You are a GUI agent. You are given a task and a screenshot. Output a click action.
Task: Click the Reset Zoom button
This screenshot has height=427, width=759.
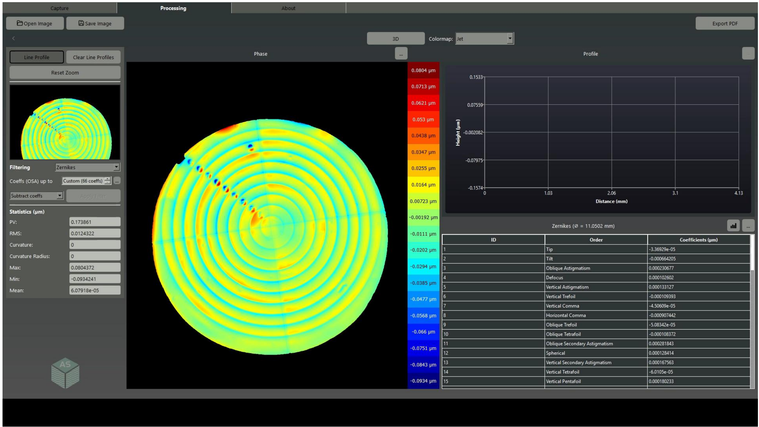pos(65,73)
